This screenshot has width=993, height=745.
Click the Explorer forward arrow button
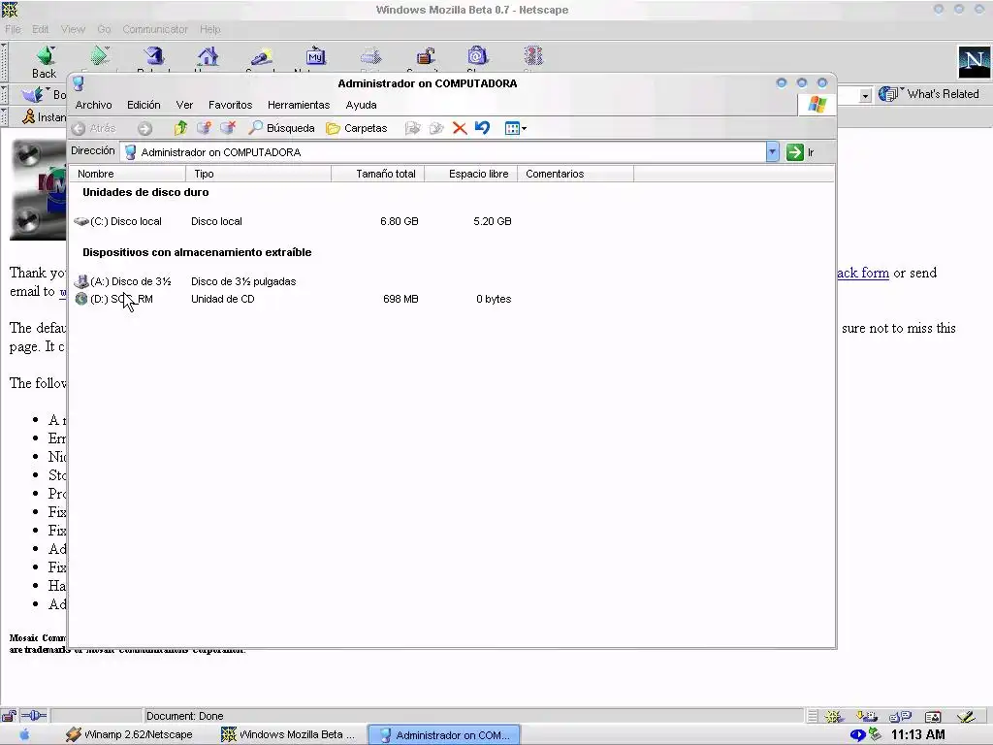tap(145, 129)
